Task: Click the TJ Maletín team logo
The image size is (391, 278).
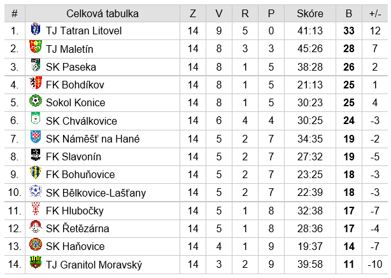Action: 36,46
